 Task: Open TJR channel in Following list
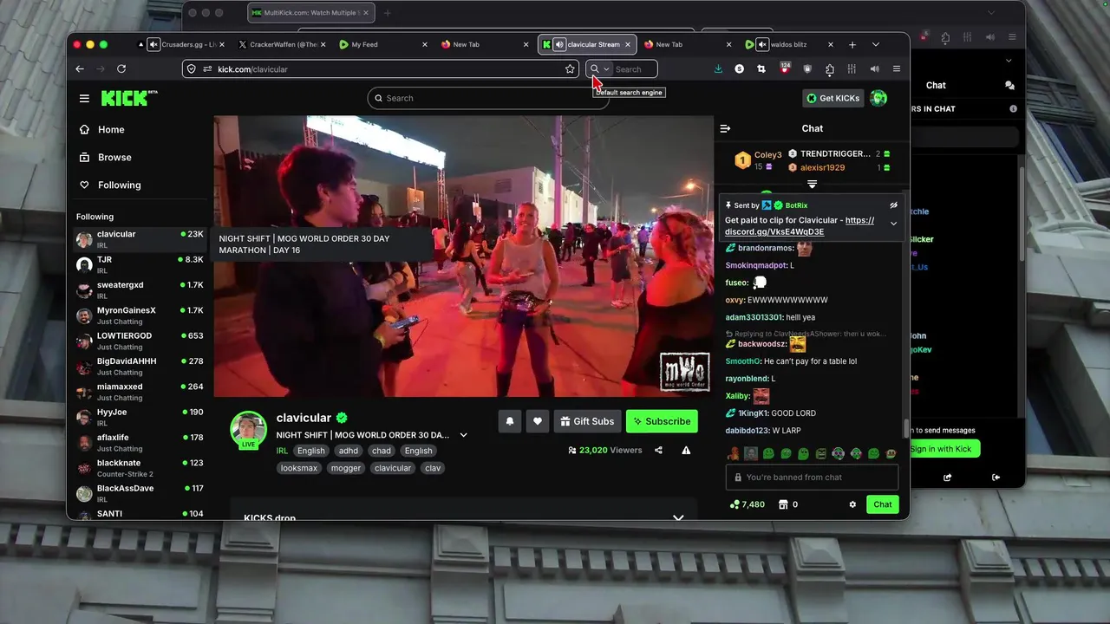(139, 264)
